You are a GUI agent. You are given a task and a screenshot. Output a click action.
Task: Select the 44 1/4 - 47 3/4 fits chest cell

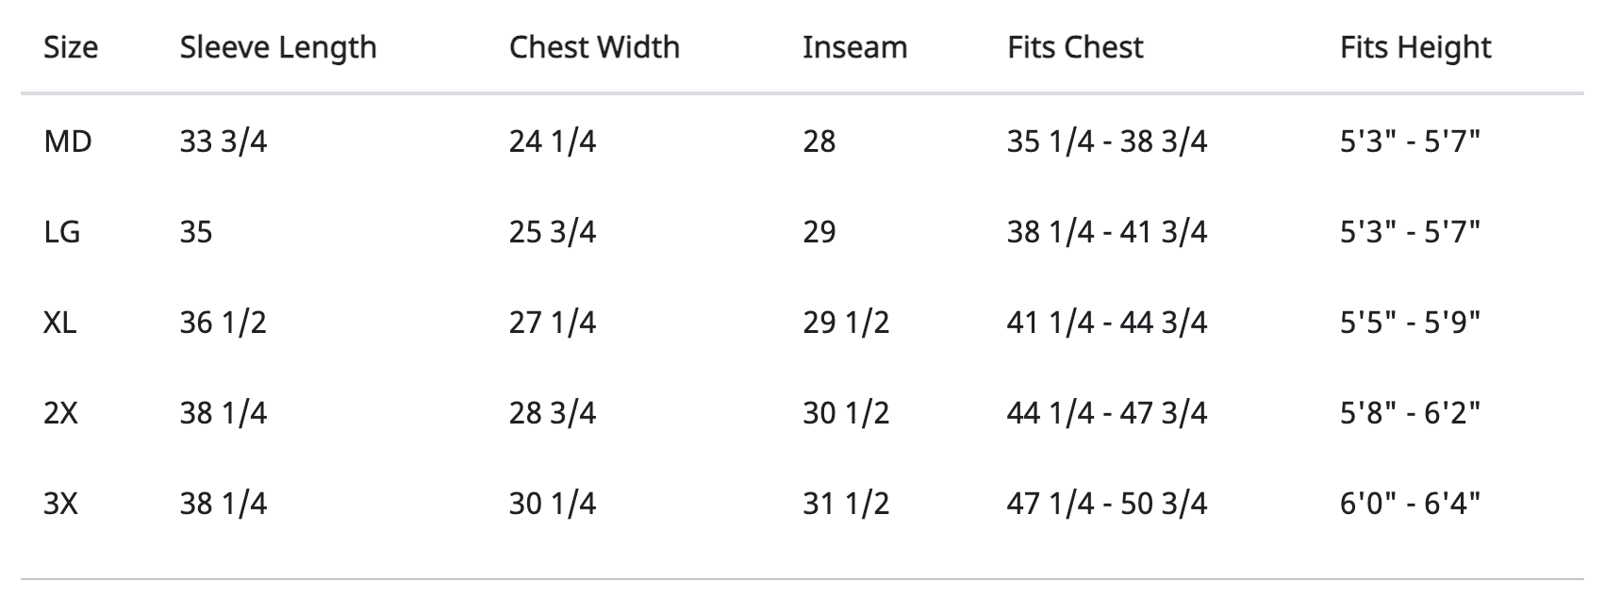point(1107,413)
